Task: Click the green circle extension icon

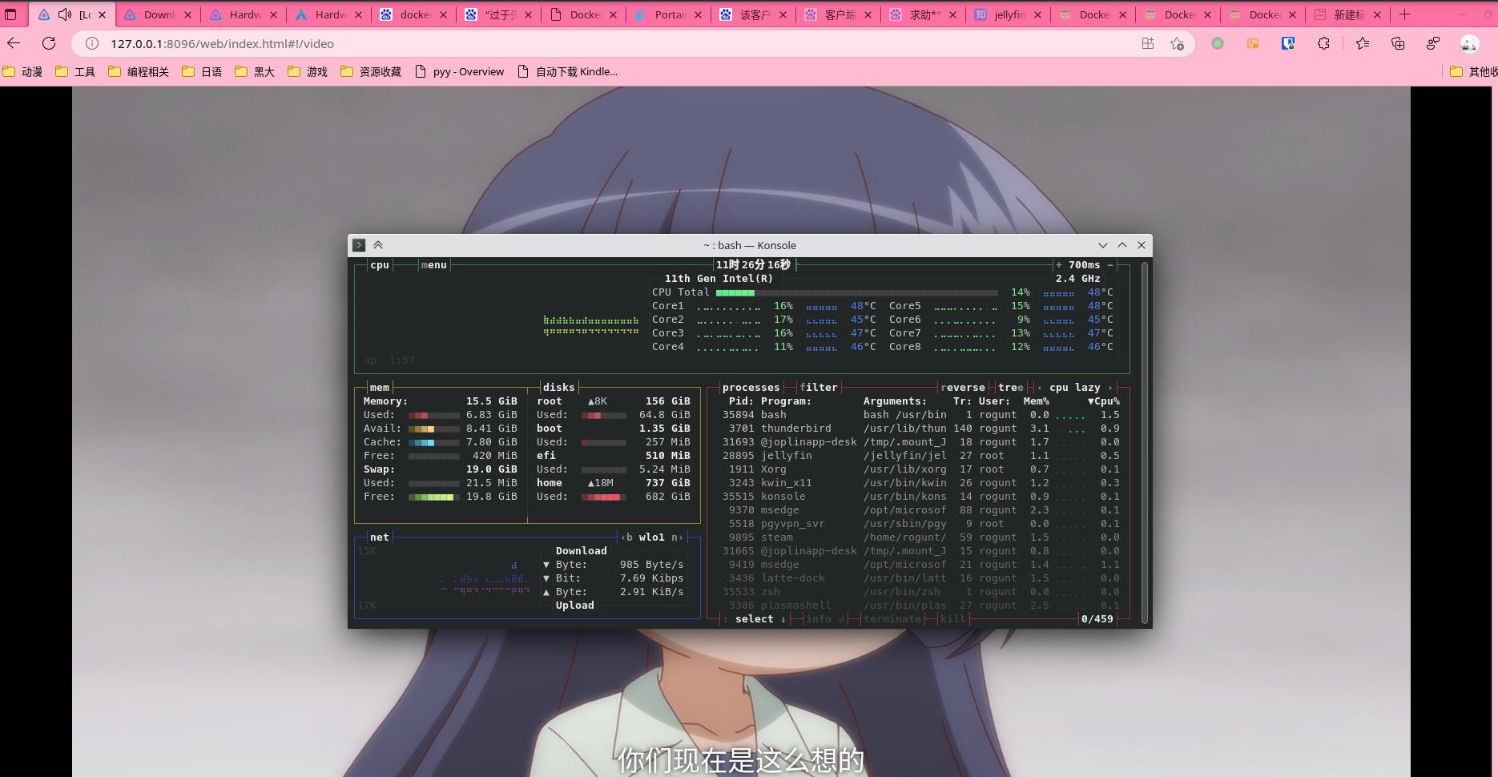Action: [x=1218, y=43]
